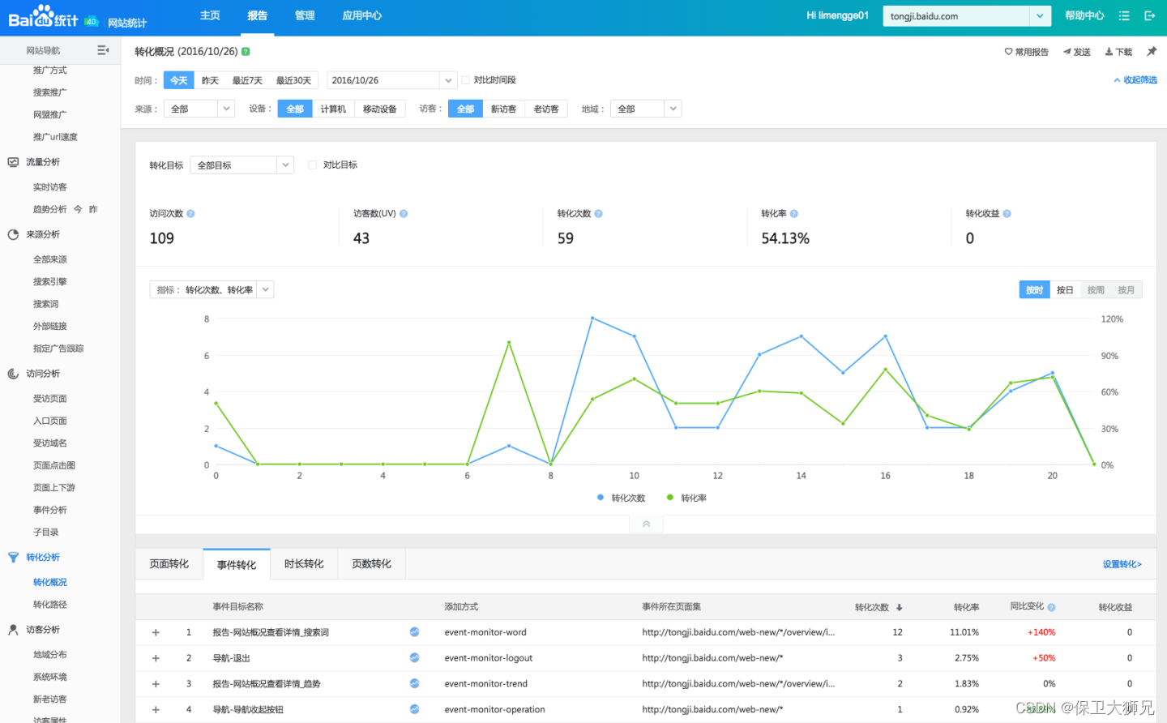Click the pin icon beside download
The image size is (1167, 723).
(1152, 51)
